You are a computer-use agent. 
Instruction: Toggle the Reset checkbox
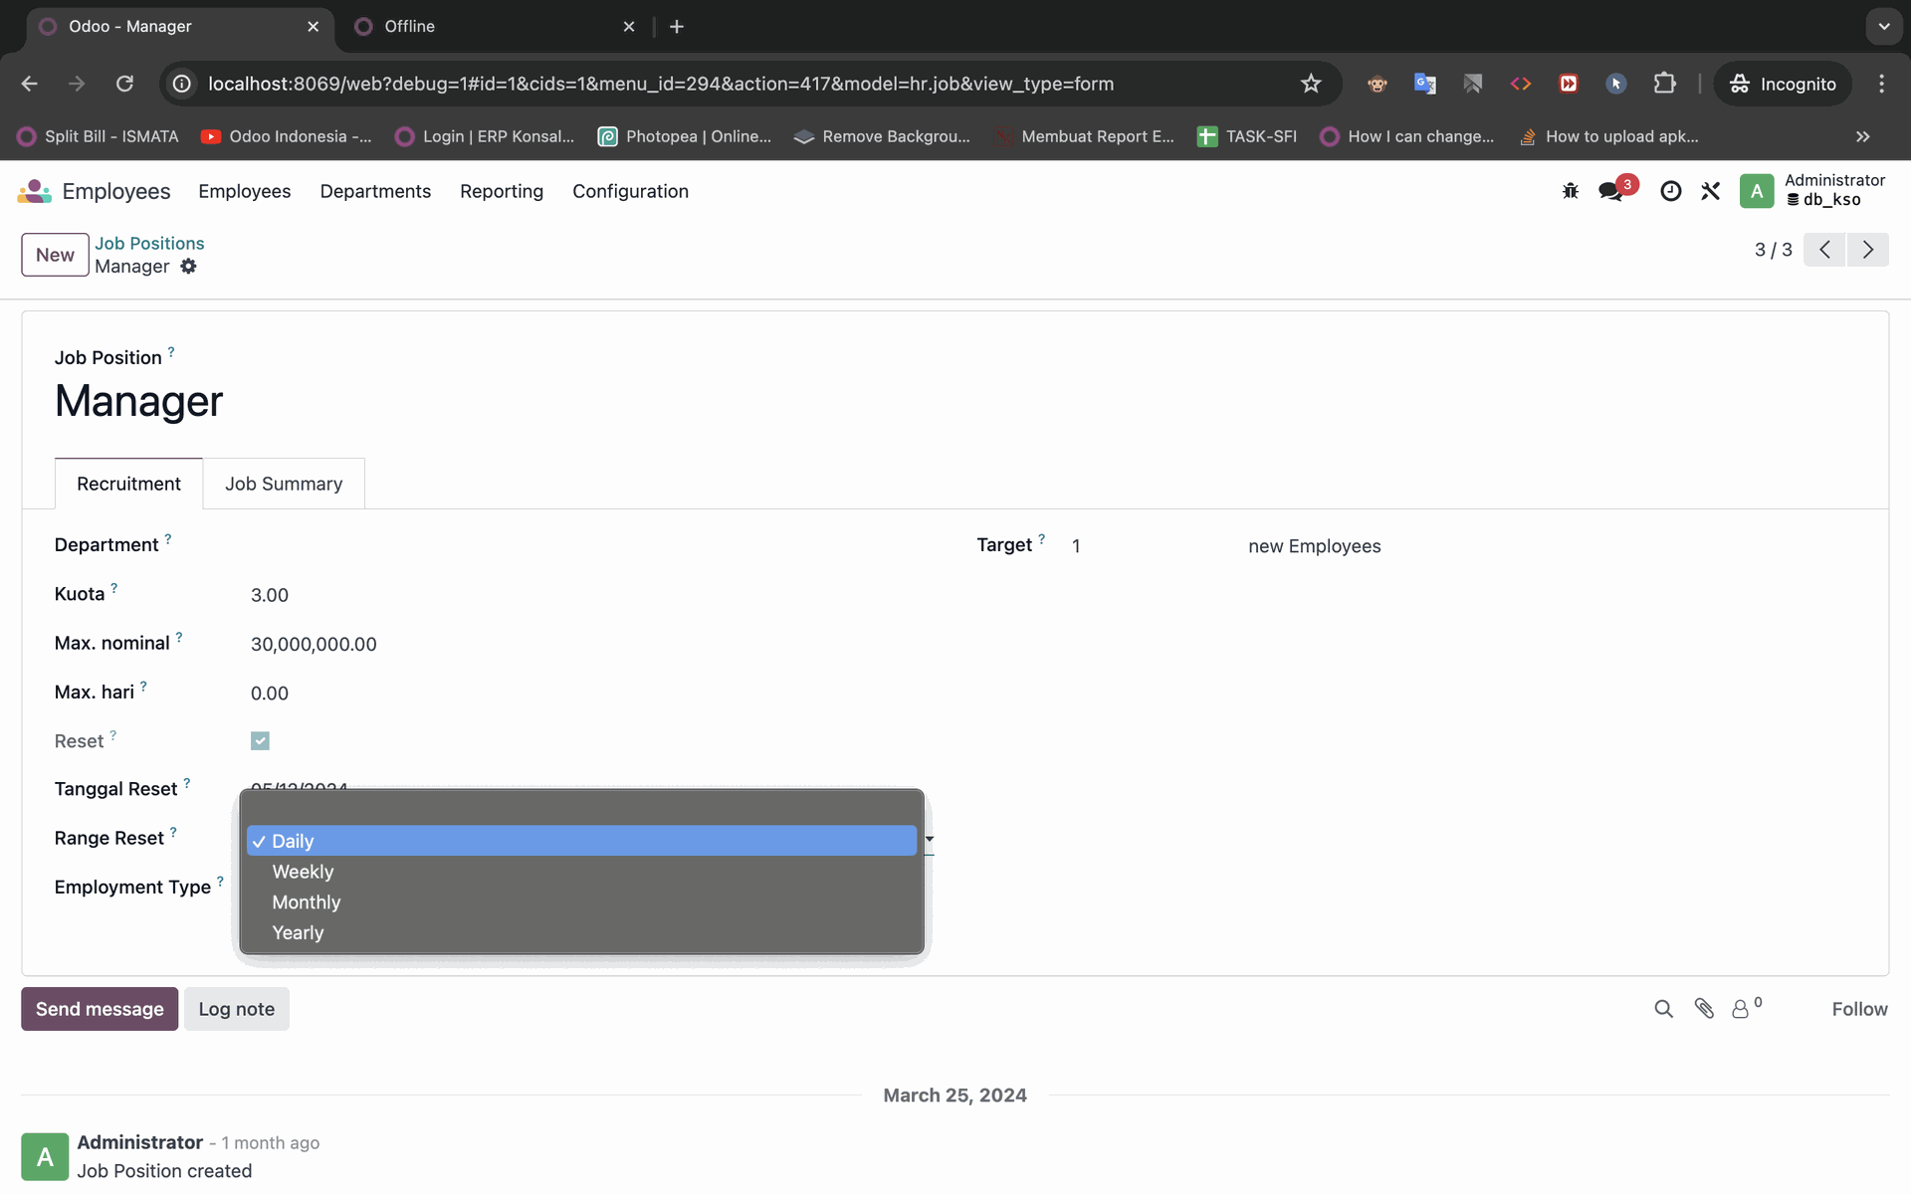tap(260, 741)
